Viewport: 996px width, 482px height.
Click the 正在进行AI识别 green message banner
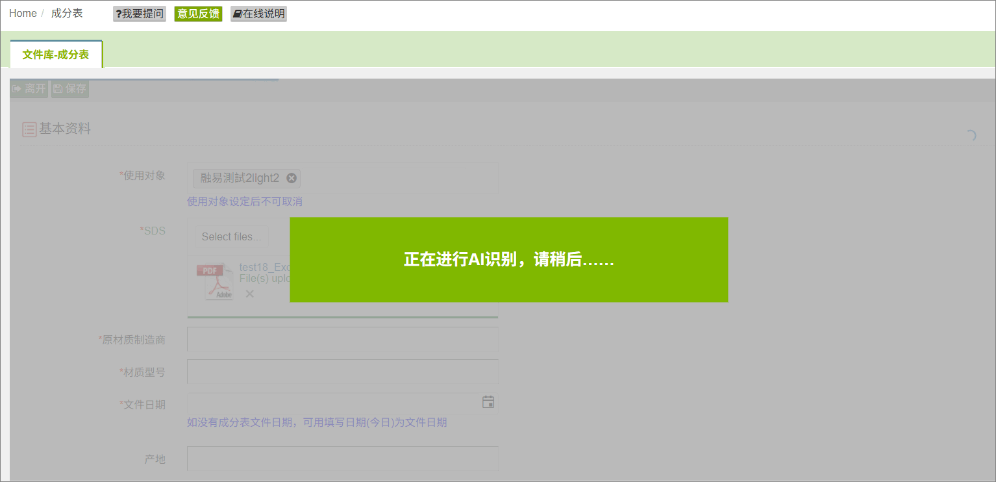[x=509, y=260]
